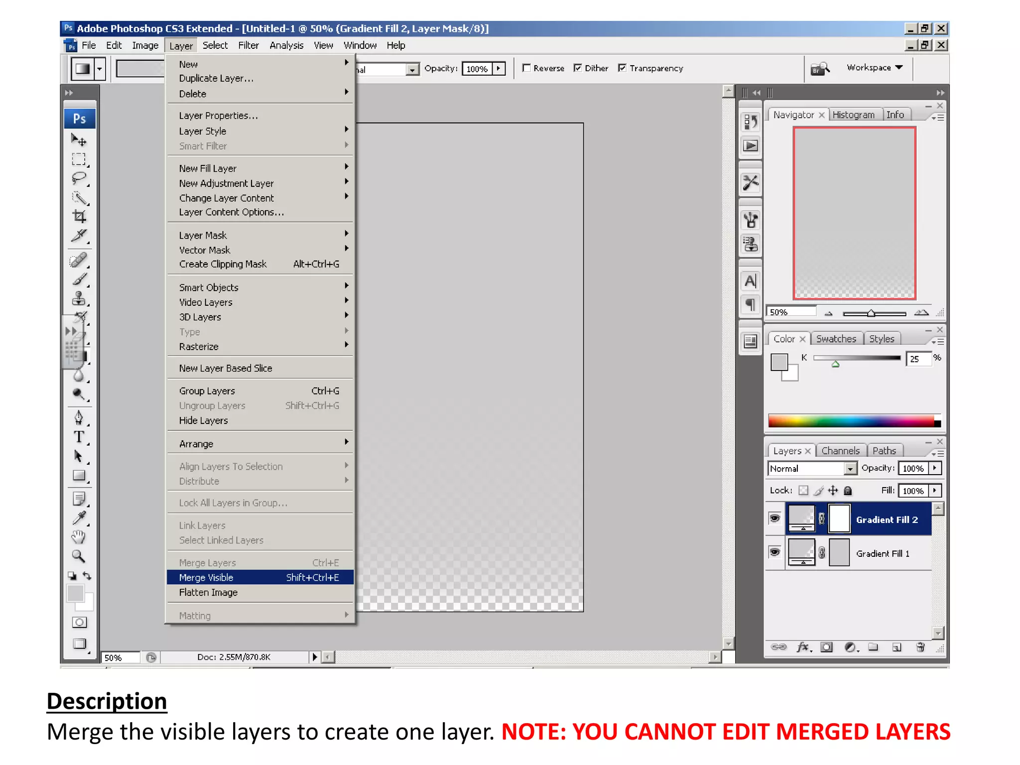Click the K slider handle in Color panel
Image resolution: width=1020 pixels, height=765 pixels.
(x=836, y=365)
